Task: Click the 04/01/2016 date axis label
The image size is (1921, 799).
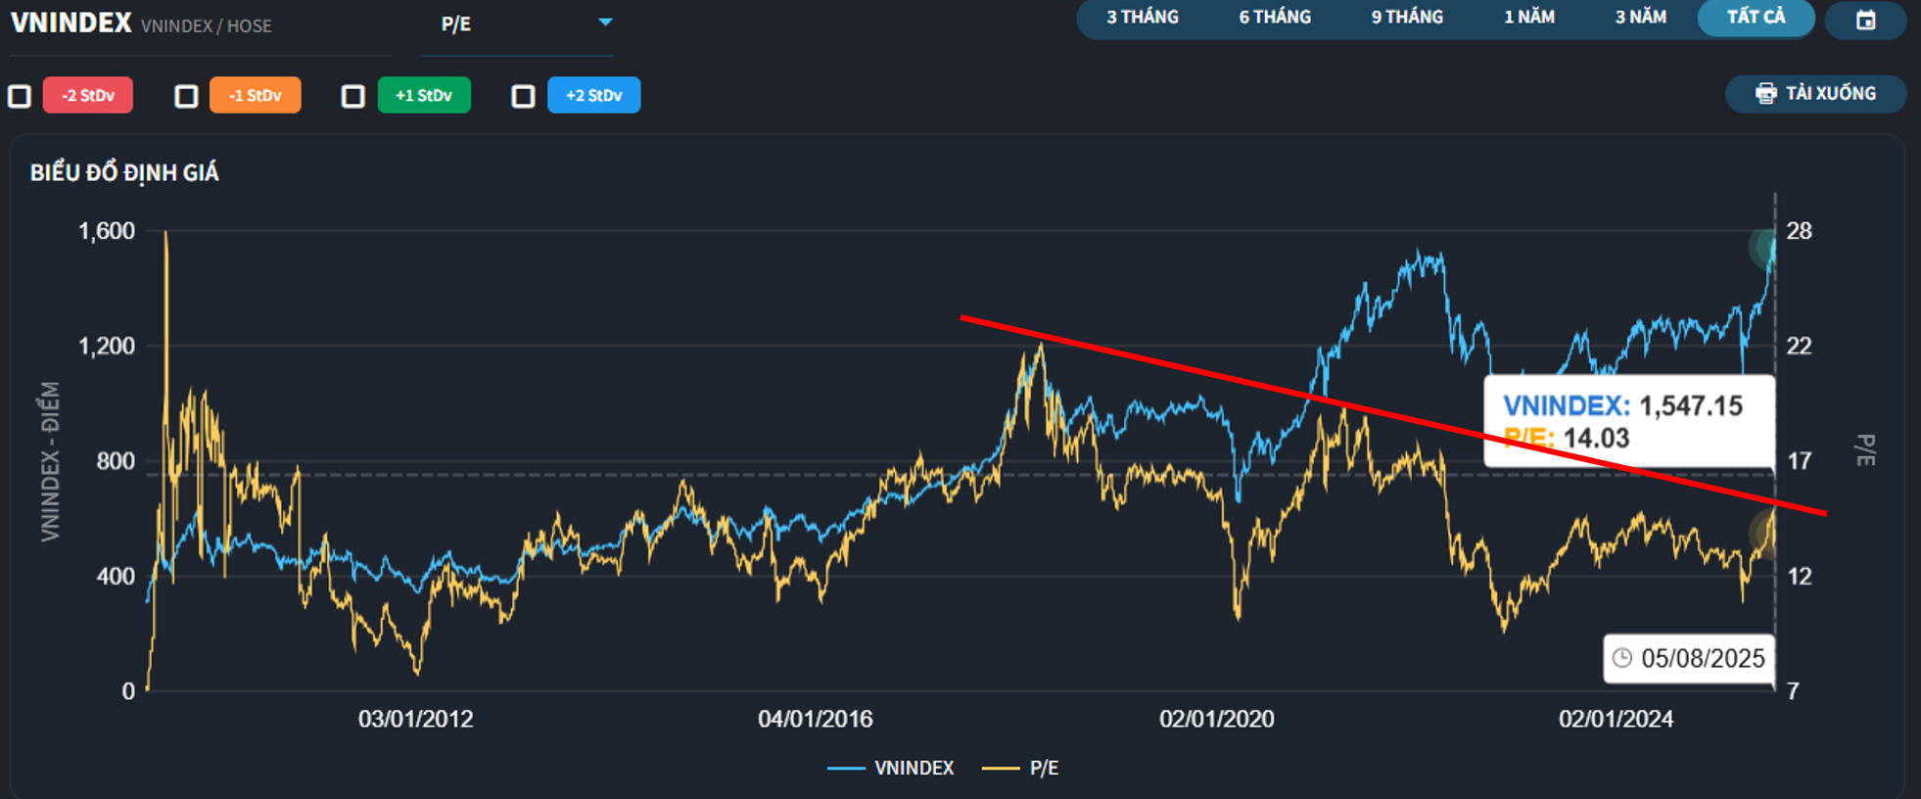Action: coord(815,720)
